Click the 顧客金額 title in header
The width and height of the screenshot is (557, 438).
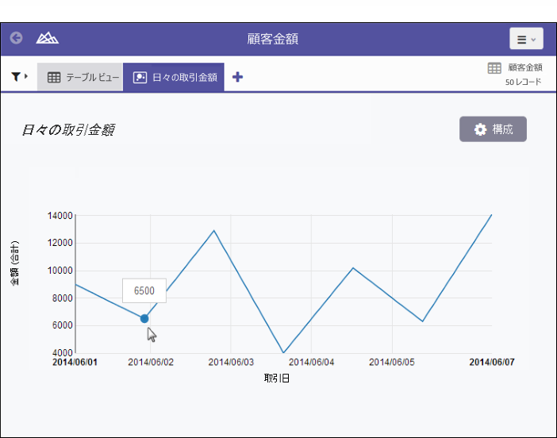click(x=273, y=39)
